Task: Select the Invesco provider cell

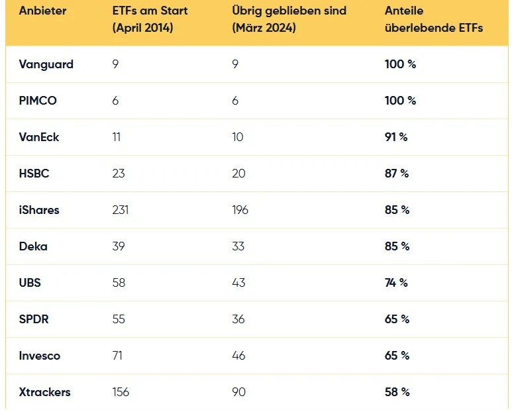Action: 40,356
